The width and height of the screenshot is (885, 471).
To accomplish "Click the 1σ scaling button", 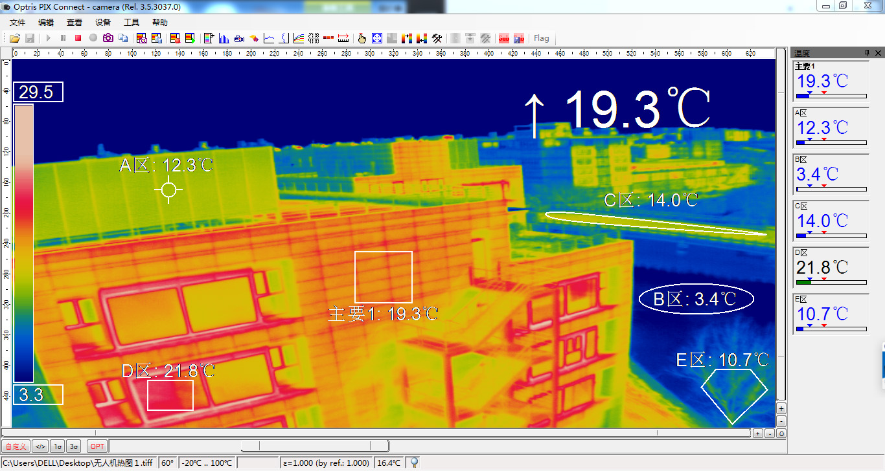I will coord(58,446).
